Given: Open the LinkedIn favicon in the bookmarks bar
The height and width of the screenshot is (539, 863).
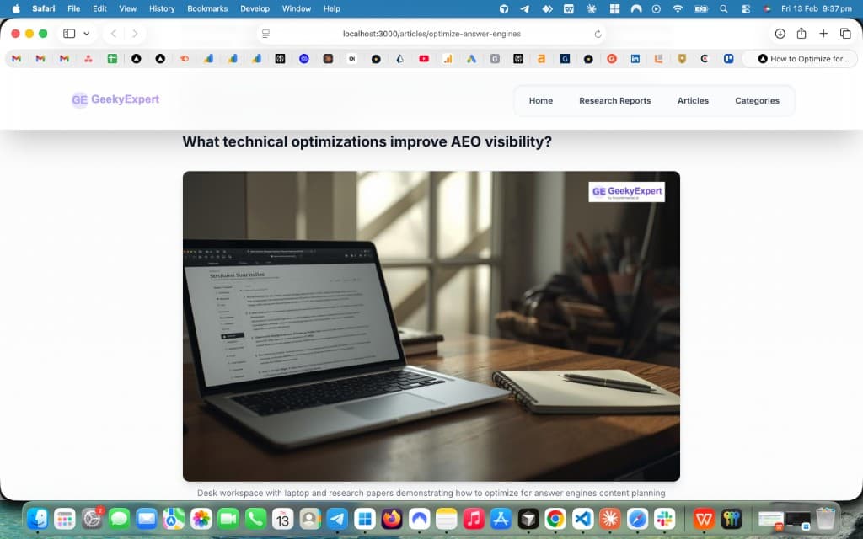Looking at the screenshot, I should tap(635, 59).
